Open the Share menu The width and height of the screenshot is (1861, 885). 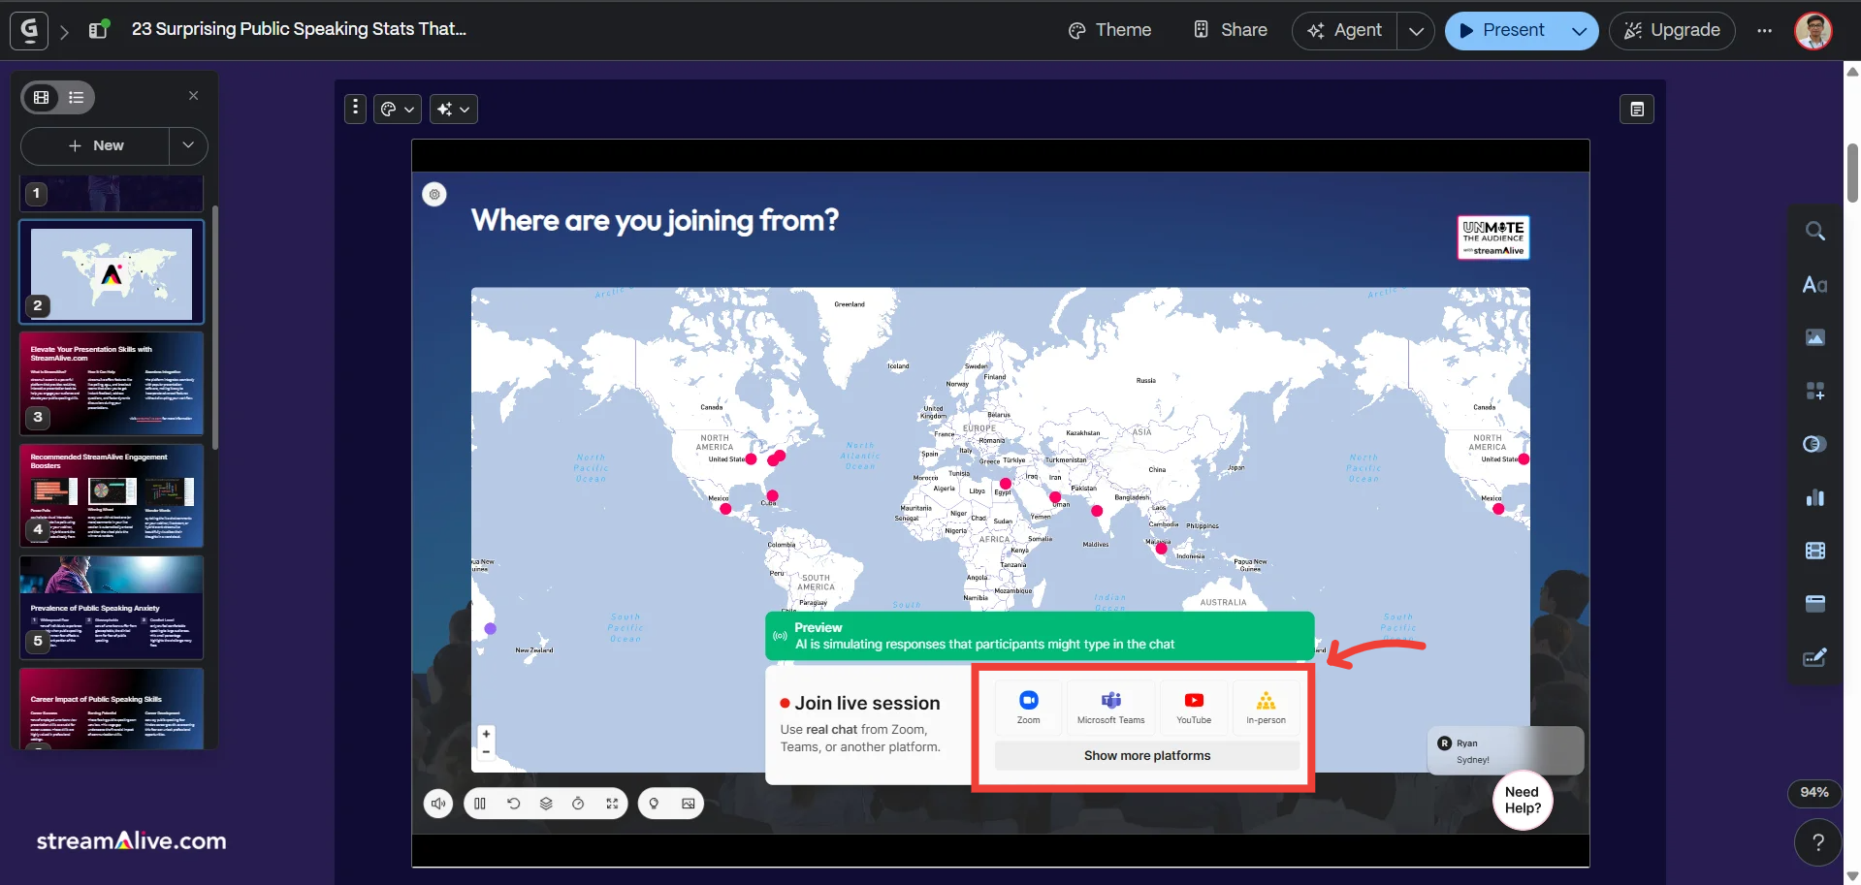[1230, 30]
